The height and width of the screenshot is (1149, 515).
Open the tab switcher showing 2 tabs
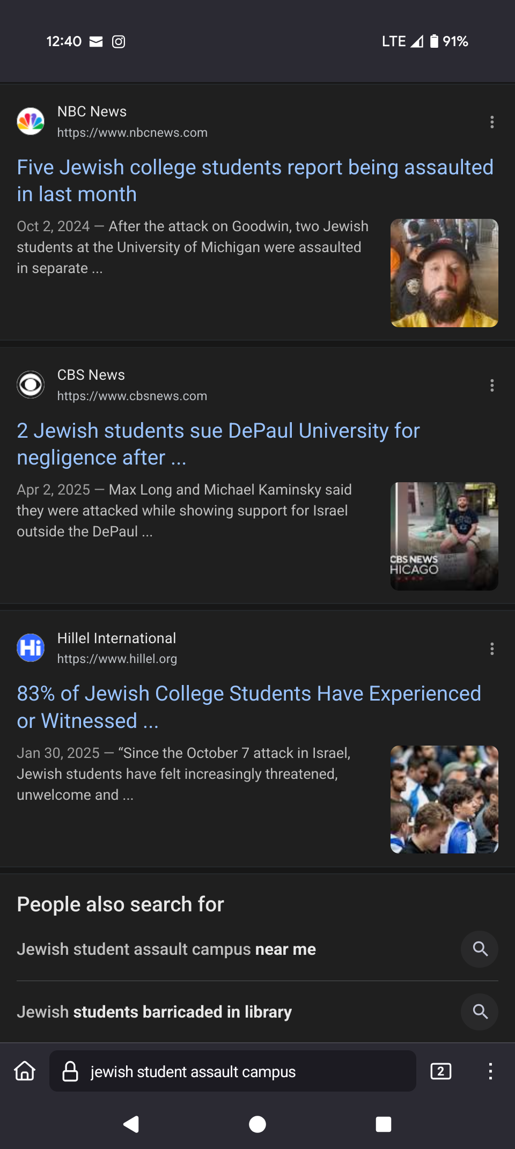[441, 1071]
